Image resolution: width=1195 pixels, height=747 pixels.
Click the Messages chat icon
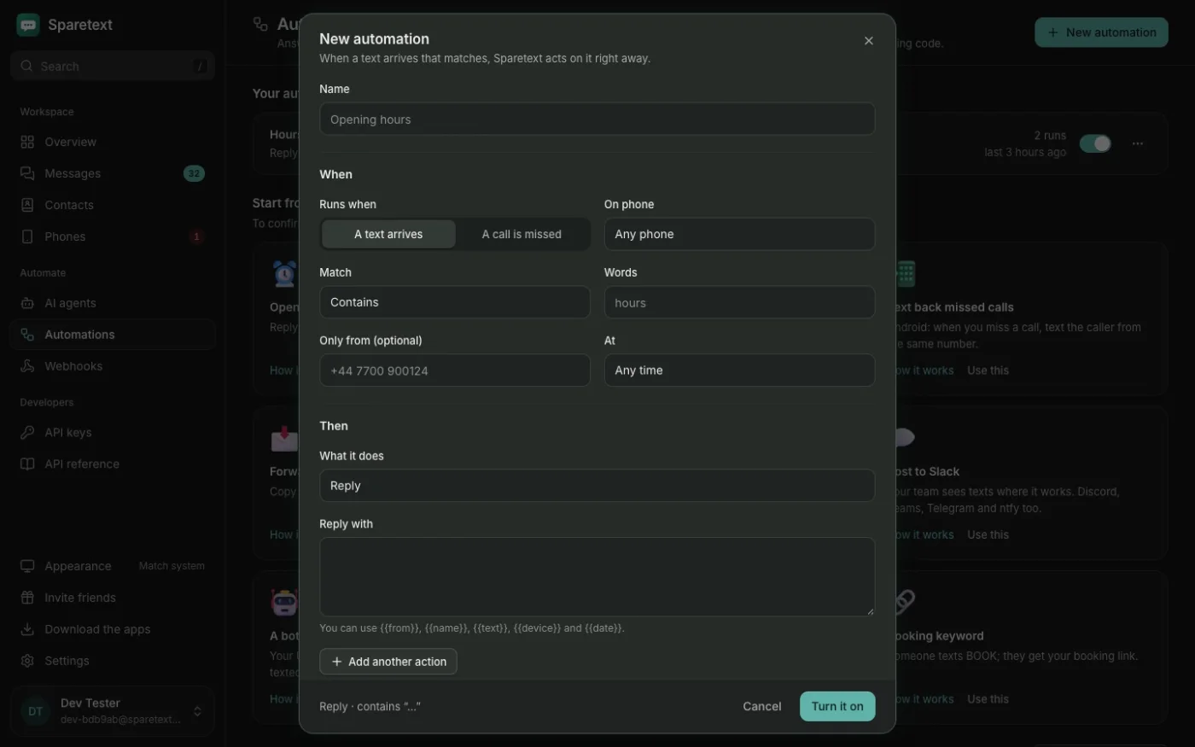pos(27,173)
